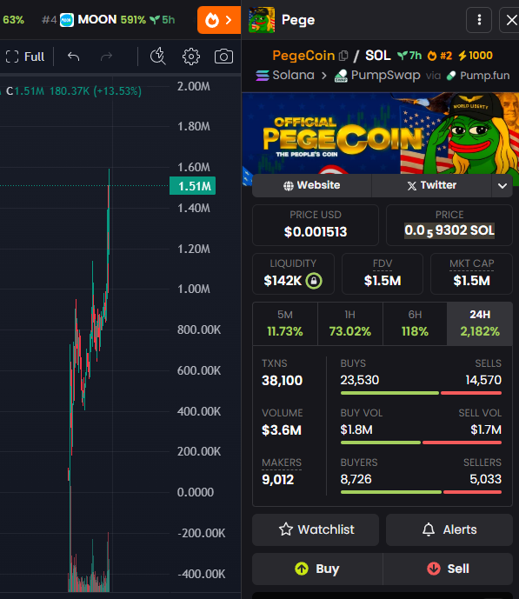This screenshot has height=599, width=519.
Task: Click the 1.51M current price label
Action: (x=193, y=186)
